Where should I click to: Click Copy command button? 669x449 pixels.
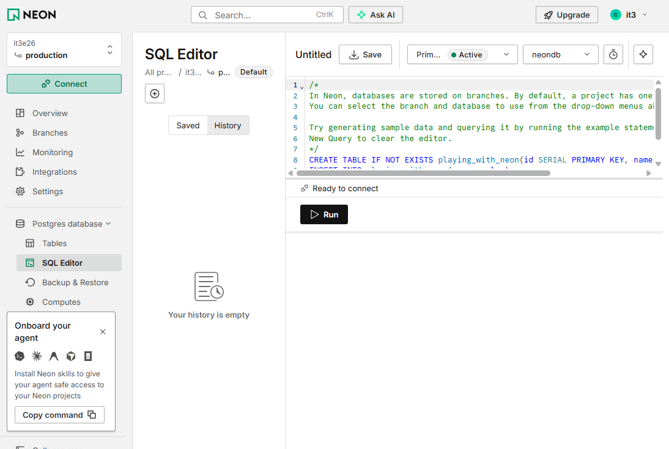(59, 415)
